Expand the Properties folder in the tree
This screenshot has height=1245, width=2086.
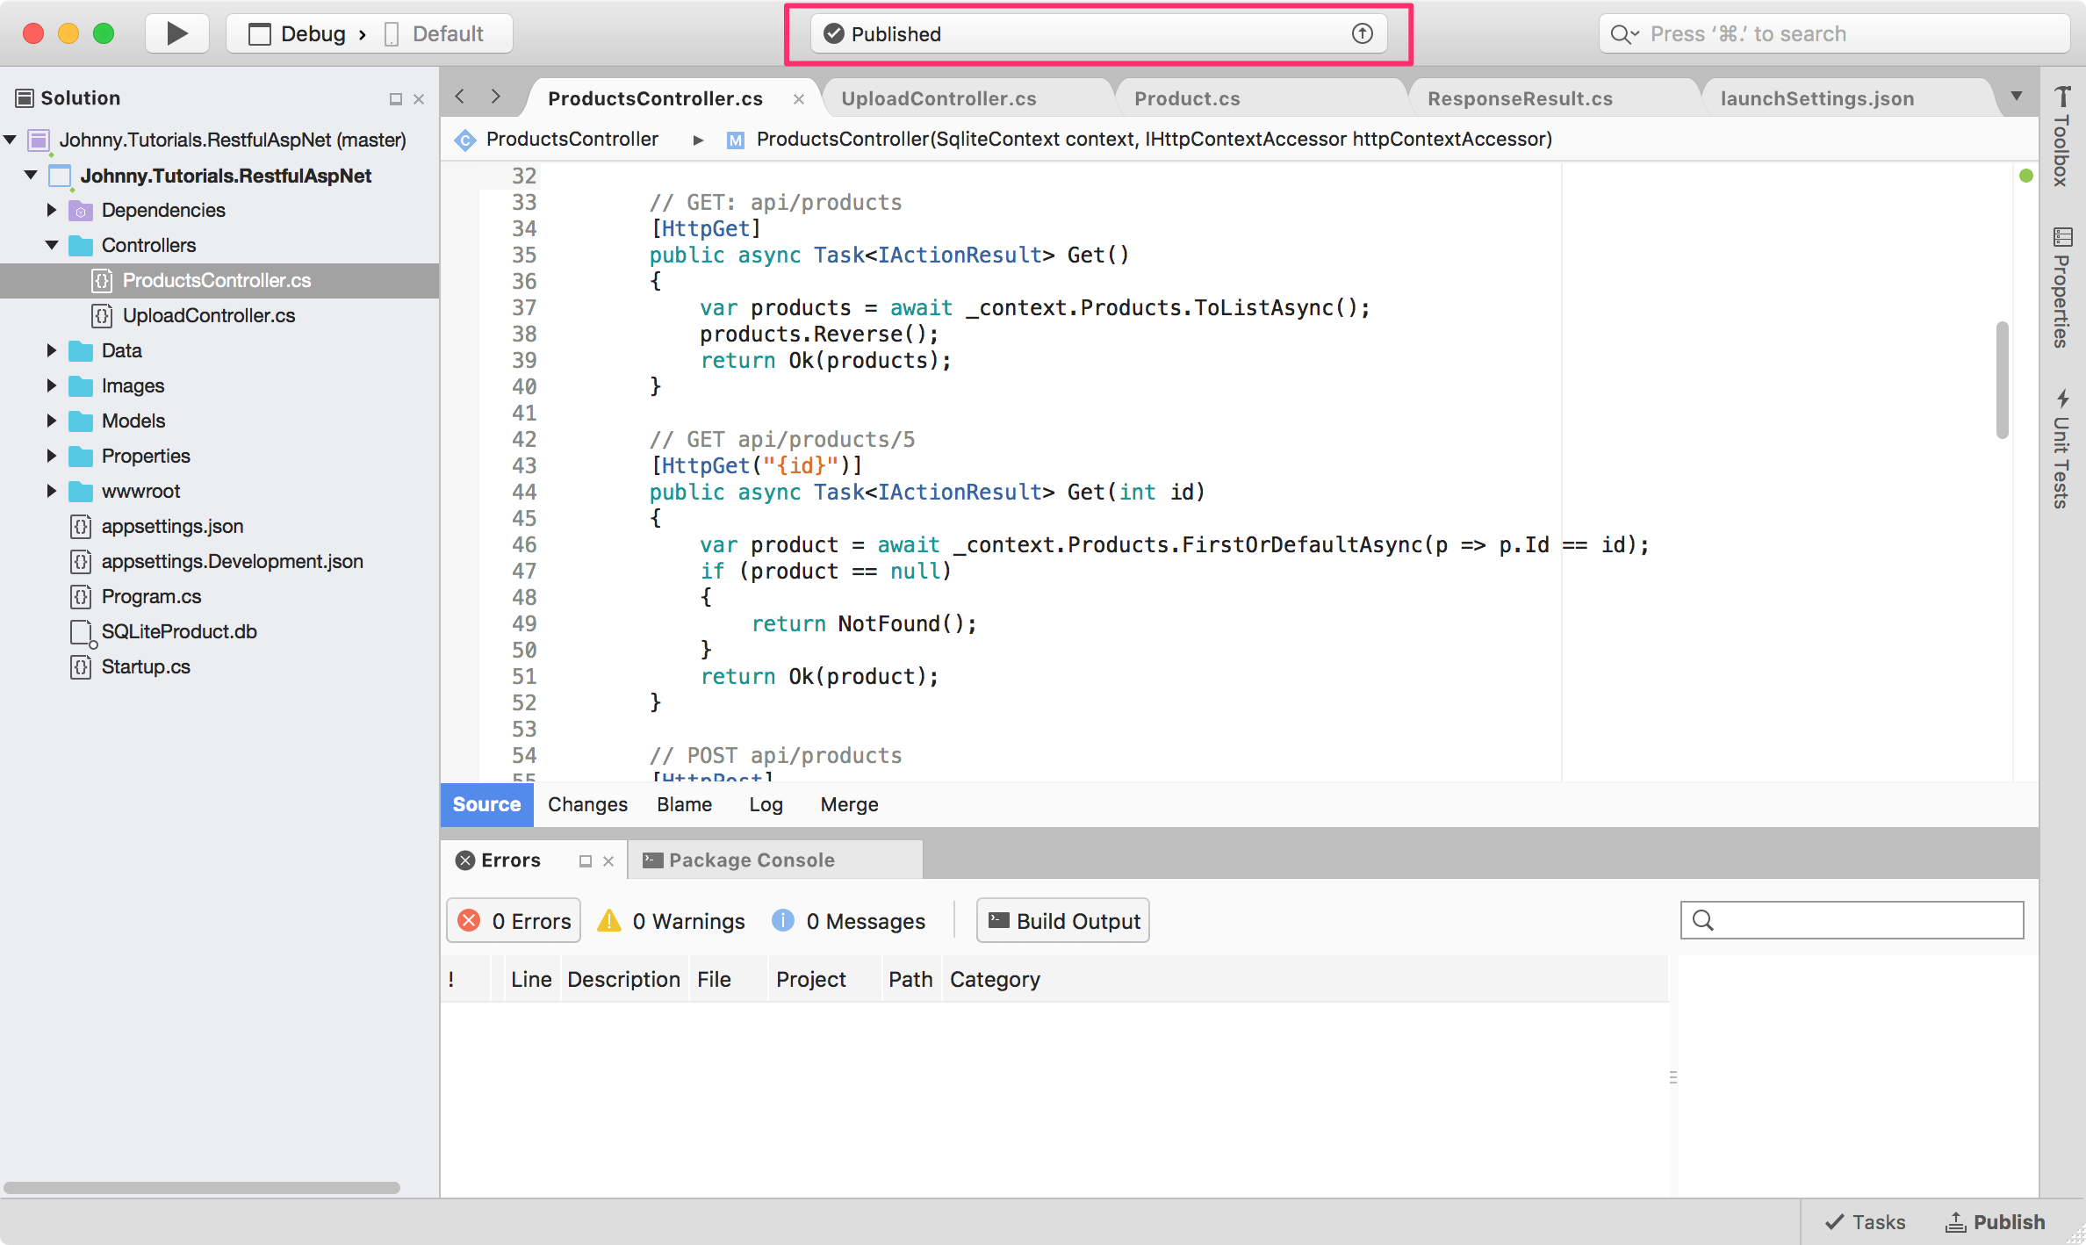point(51,456)
